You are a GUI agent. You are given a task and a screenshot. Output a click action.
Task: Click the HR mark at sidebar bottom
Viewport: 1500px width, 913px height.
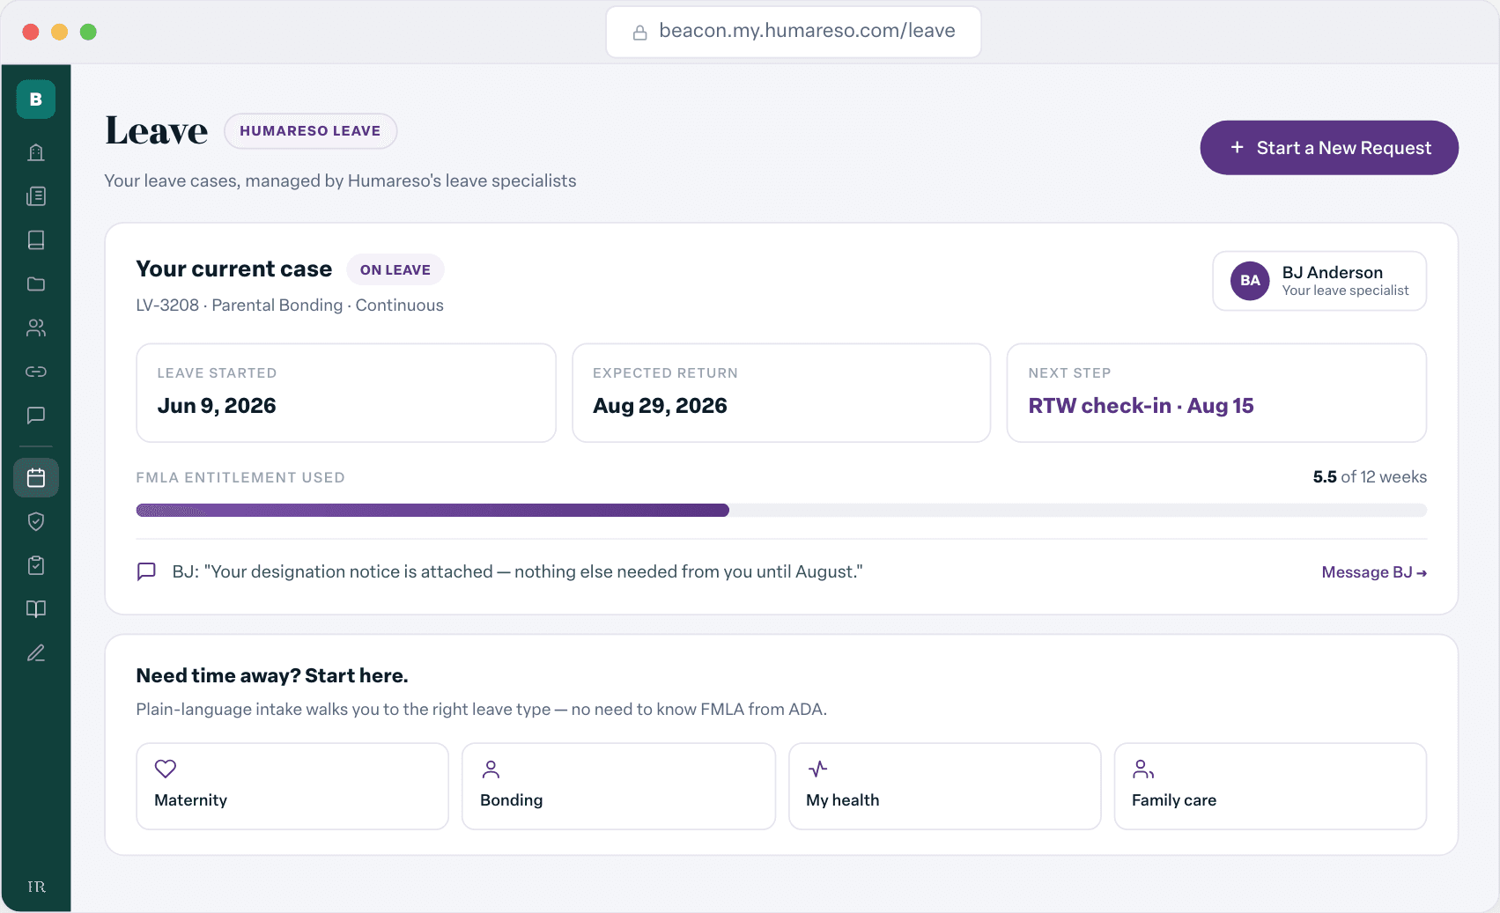click(36, 887)
